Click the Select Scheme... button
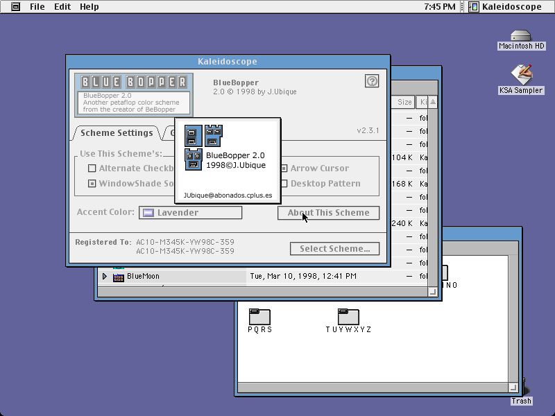 [335, 249]
